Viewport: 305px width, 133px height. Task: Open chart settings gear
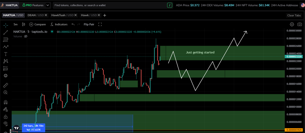click(292, 24)
